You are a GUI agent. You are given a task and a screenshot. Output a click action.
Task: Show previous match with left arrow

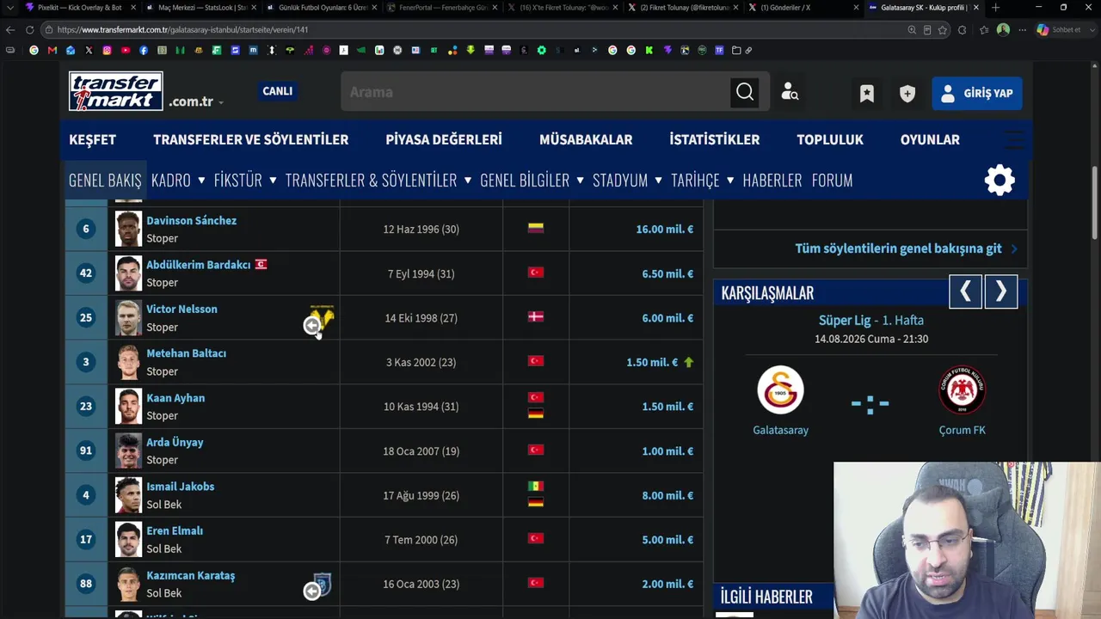click(965, 292)
